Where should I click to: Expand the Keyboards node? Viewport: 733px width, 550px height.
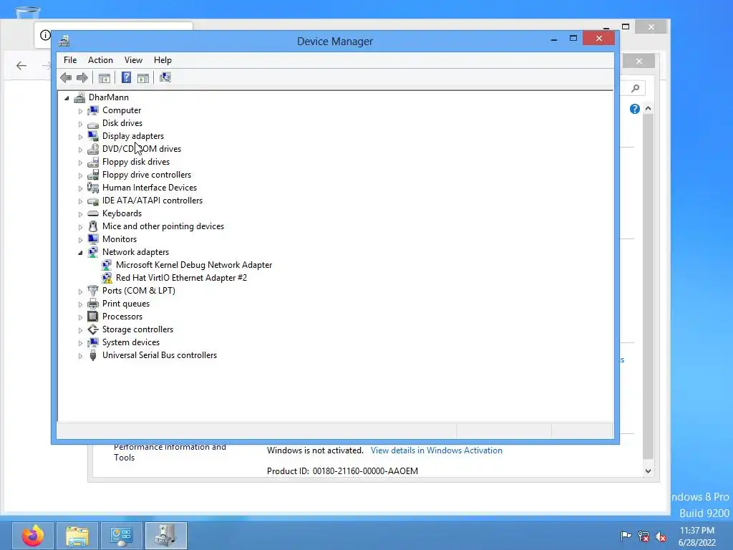tap(80, 214)
